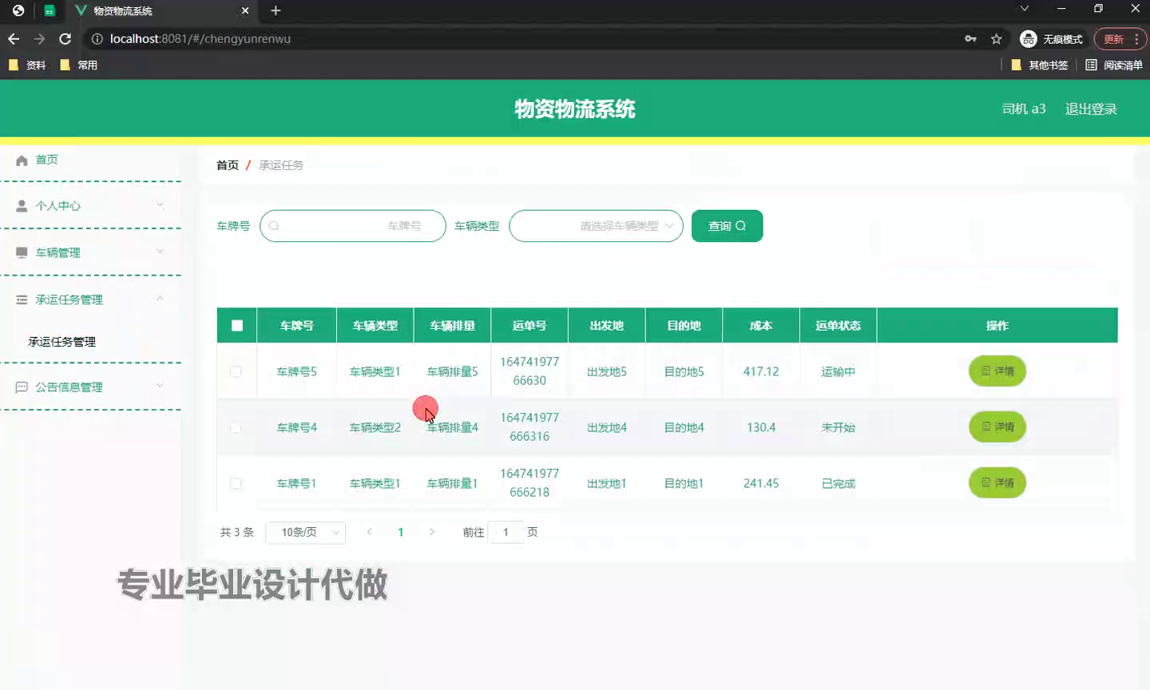Click the home icon beside 首页 in sidebar
The image size is (1150, 690).
(x=22, y=160)
